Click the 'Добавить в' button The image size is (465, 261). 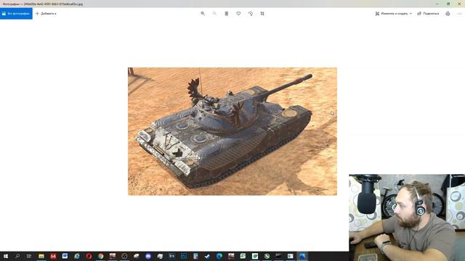(x=46, y=14)
